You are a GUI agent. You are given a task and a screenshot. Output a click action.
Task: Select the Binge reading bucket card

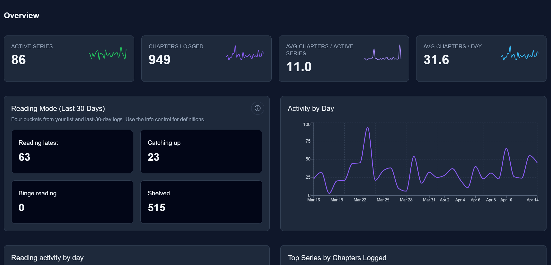pos(72,202)
